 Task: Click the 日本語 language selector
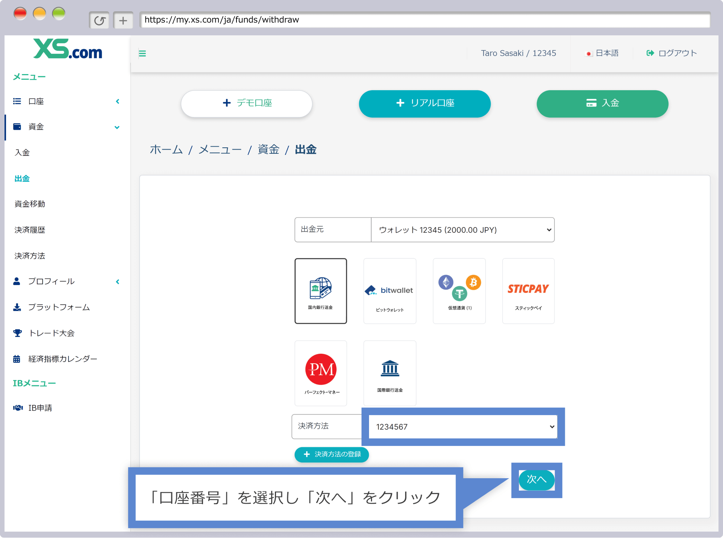click(607, 53)
